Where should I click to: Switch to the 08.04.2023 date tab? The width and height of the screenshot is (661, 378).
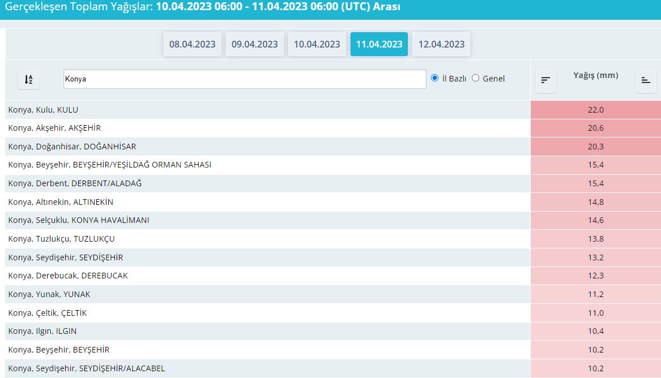192,44
